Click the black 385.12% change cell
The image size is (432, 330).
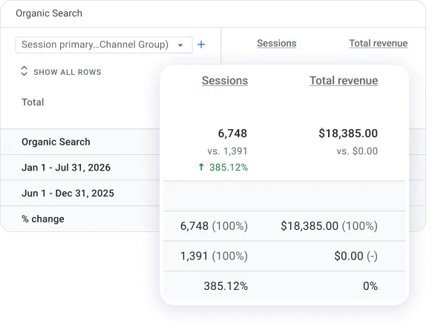(x=226, y=286)
